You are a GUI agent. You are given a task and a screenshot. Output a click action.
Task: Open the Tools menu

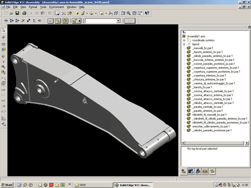(43, 7)
